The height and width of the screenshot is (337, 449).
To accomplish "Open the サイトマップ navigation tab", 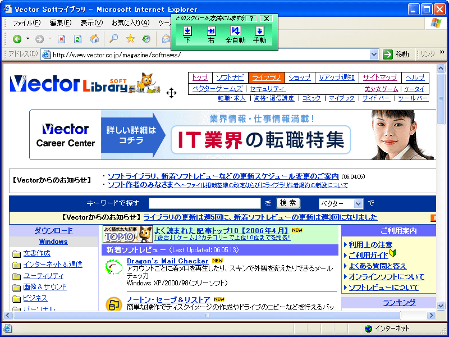I will pyautogui.click(x=380, y=78).
